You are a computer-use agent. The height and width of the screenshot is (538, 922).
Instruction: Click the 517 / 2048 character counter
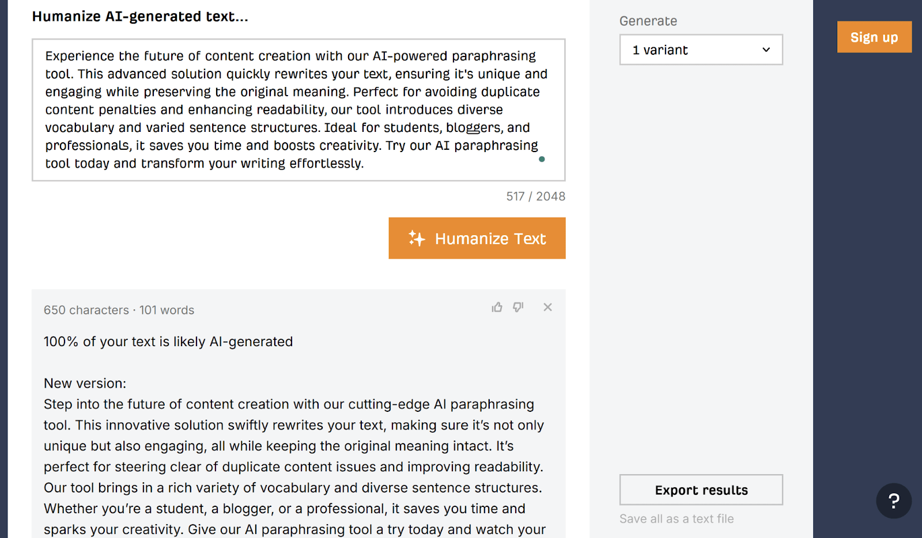535,196
